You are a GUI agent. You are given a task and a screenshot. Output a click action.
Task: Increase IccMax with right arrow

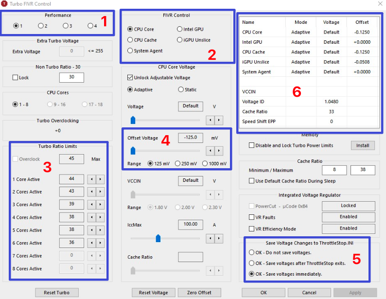coord(219,238)
